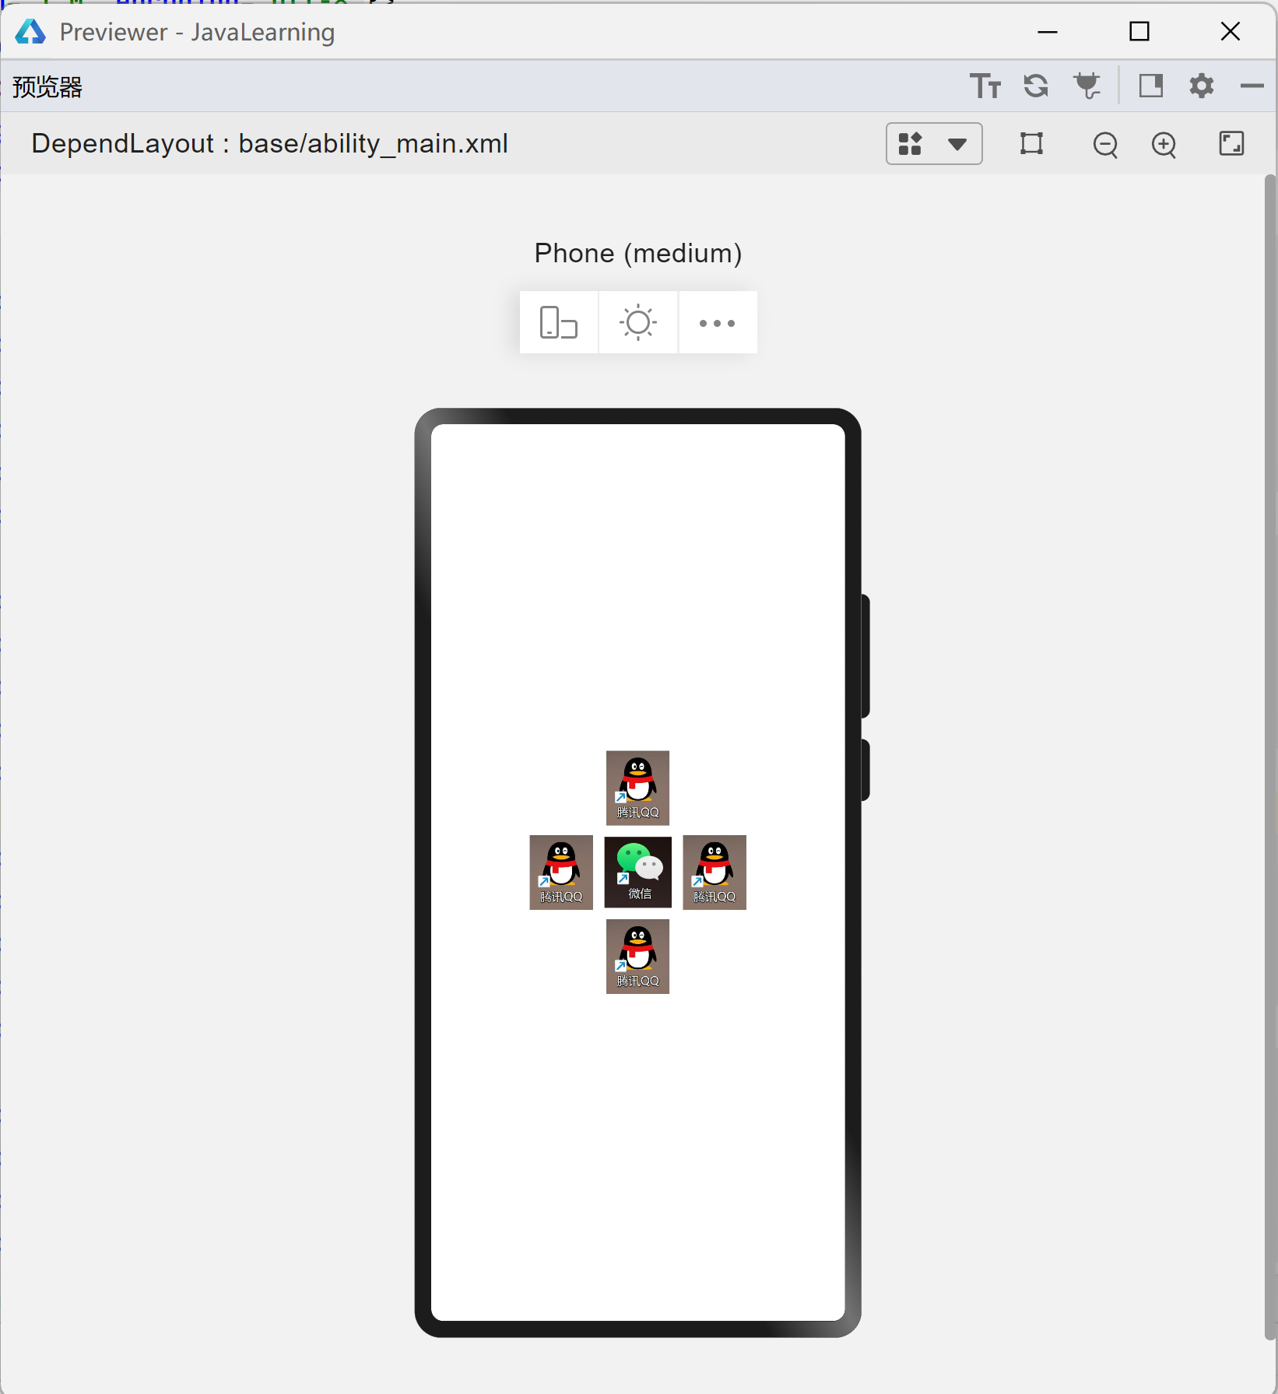Click the left Tencent QQ image
The width and height of the screenshot is (1278, 1394).
[561, 872]
